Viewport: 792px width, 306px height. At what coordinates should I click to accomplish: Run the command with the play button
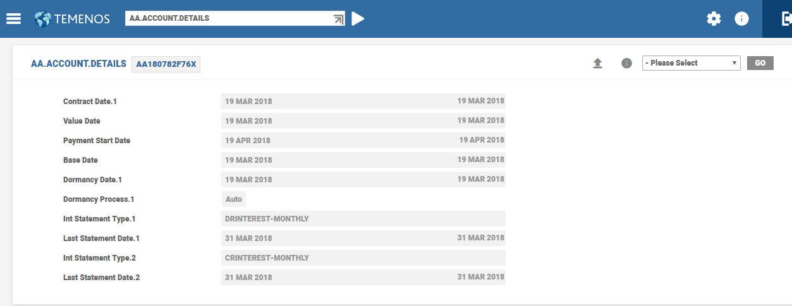[358, 19]
